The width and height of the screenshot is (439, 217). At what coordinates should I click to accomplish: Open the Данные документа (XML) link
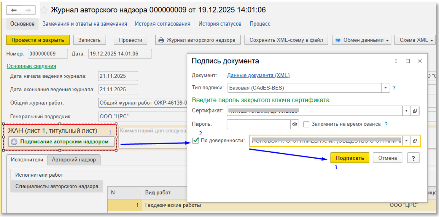coord(258,75)
